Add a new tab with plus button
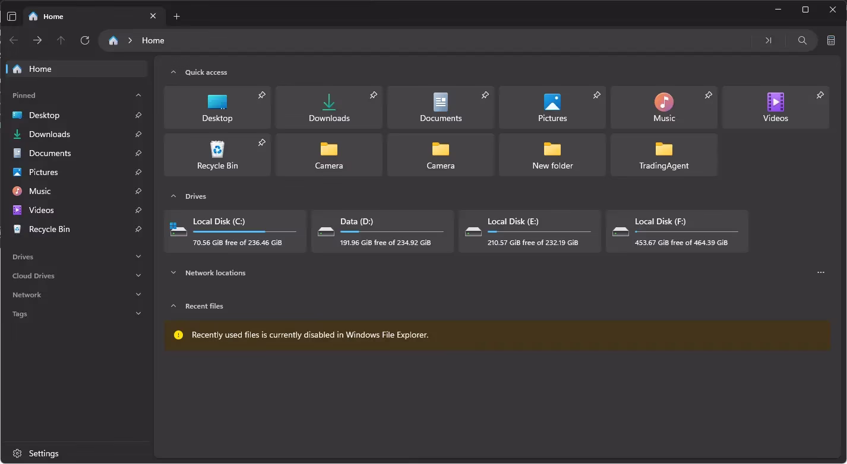 point(176,17)
